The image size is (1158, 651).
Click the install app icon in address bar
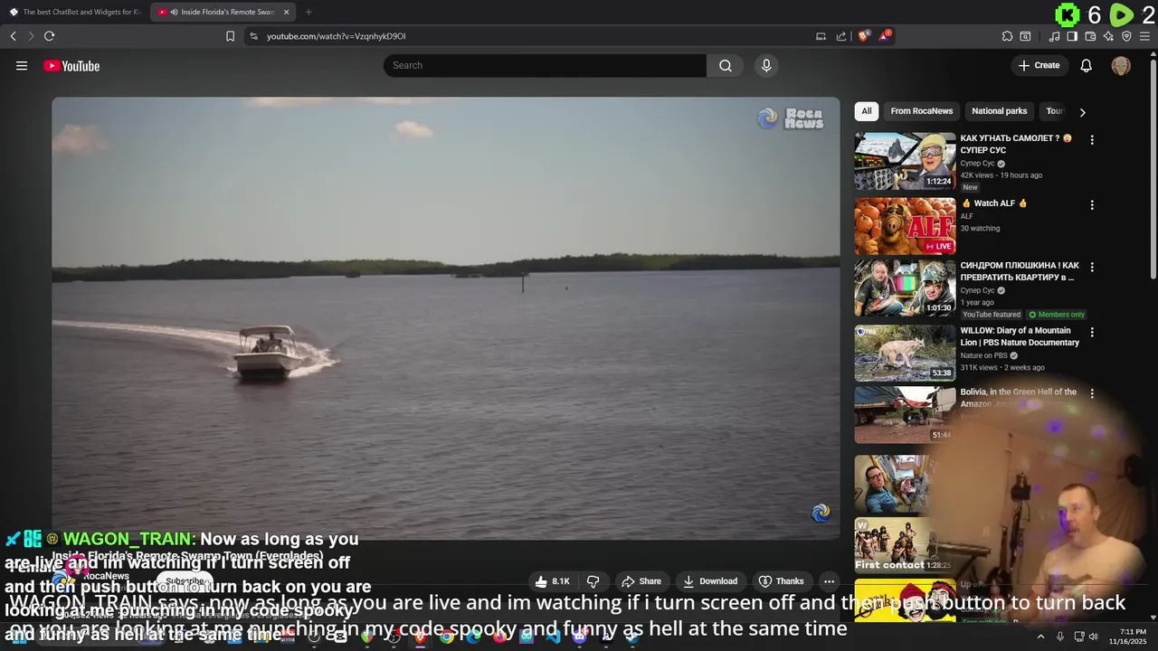(821, 36)
